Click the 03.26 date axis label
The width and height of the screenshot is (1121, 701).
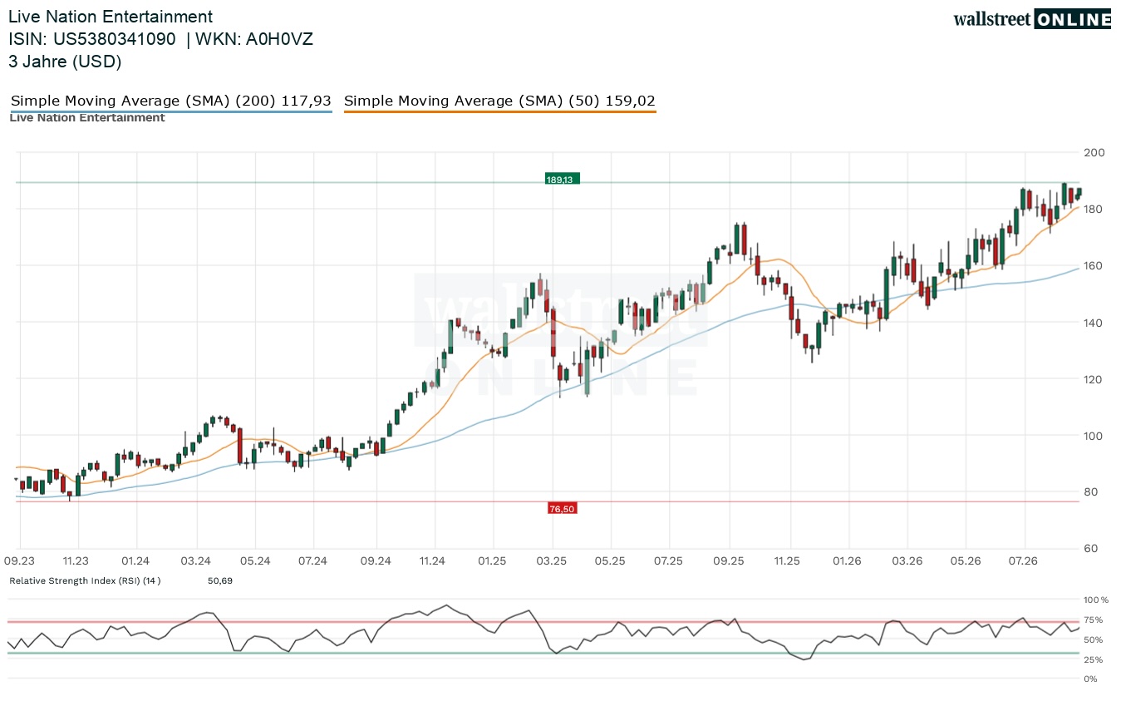pyautogui.click(x=907, y=561)
